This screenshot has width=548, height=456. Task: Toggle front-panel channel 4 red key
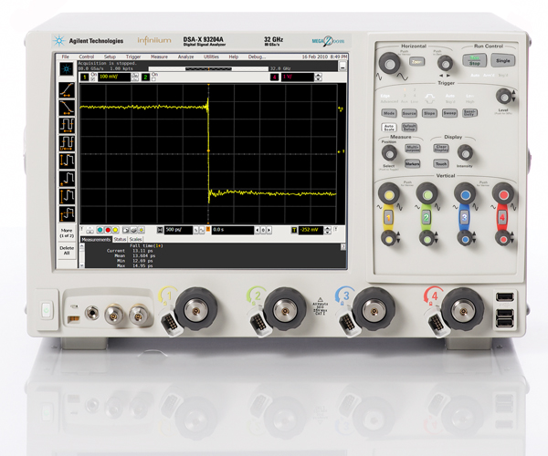(502, 217)
